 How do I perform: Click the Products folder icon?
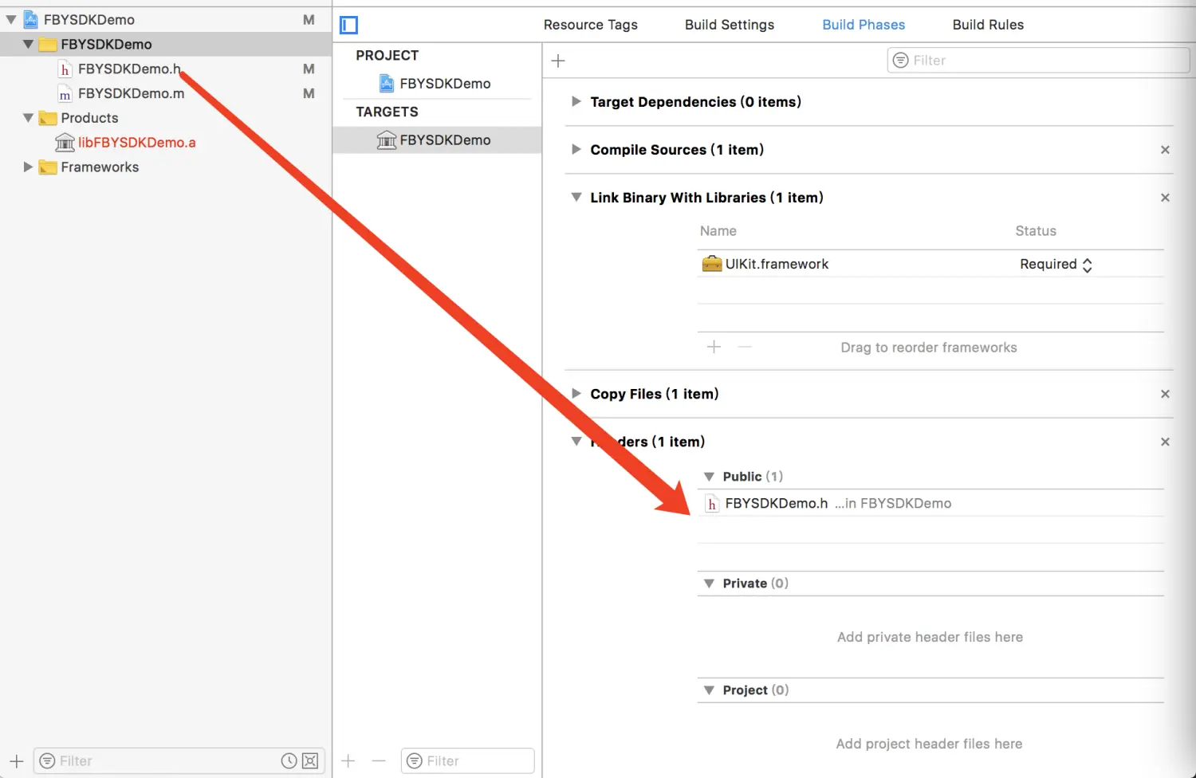48,118
